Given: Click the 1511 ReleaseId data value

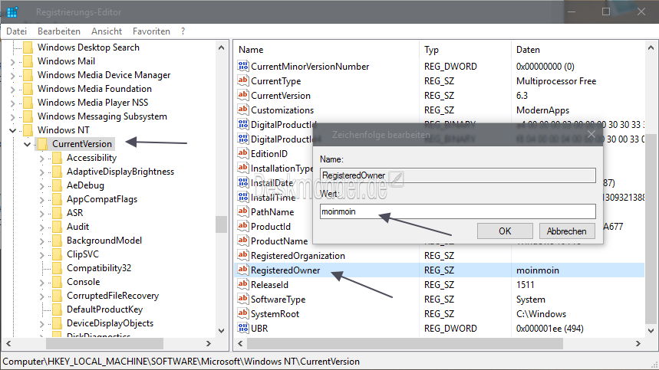Looking at the screenshot, I should (x=525, y=285).
